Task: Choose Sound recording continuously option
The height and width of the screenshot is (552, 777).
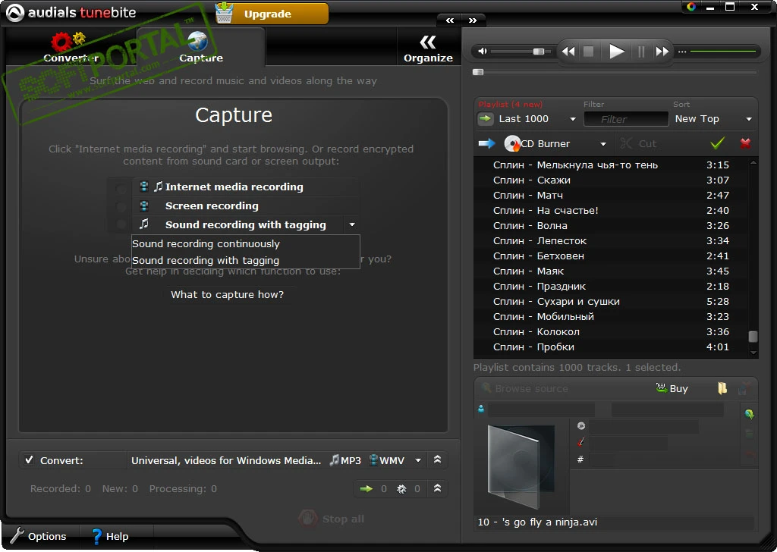Action: (206, 244)
